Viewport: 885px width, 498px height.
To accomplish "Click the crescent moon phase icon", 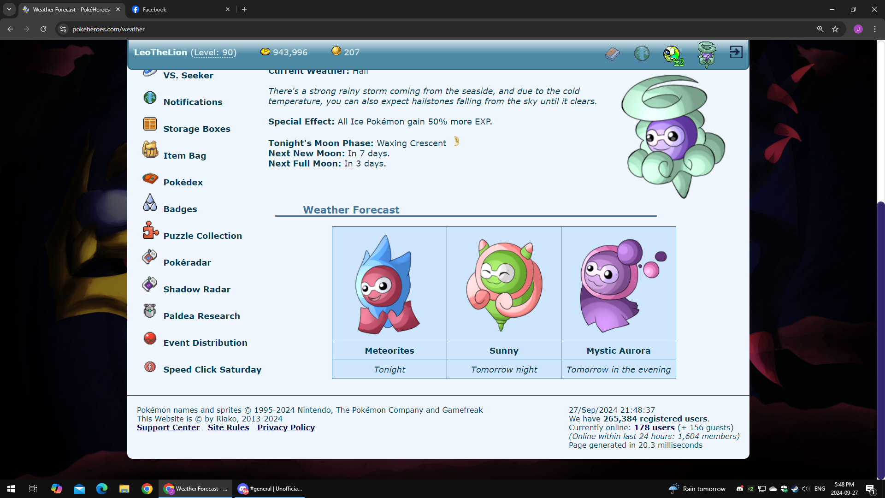I will pos(456,142).
